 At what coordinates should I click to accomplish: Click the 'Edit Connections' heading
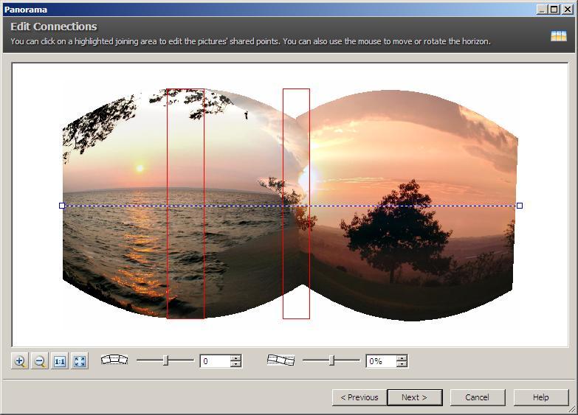point(53,27)
